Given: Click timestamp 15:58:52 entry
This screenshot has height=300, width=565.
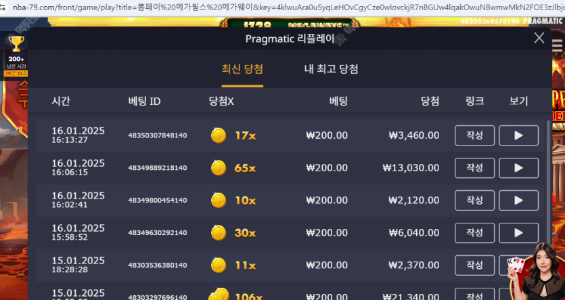Looking at the screenshot, I should click(70, 237).
